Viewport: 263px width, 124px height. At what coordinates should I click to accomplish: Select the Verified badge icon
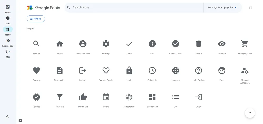click(36, 97)
